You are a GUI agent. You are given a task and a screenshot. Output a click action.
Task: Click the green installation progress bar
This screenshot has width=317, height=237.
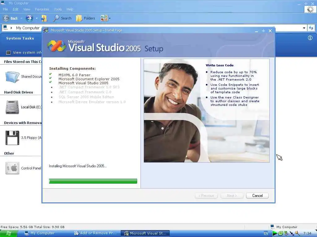[93, 181]
